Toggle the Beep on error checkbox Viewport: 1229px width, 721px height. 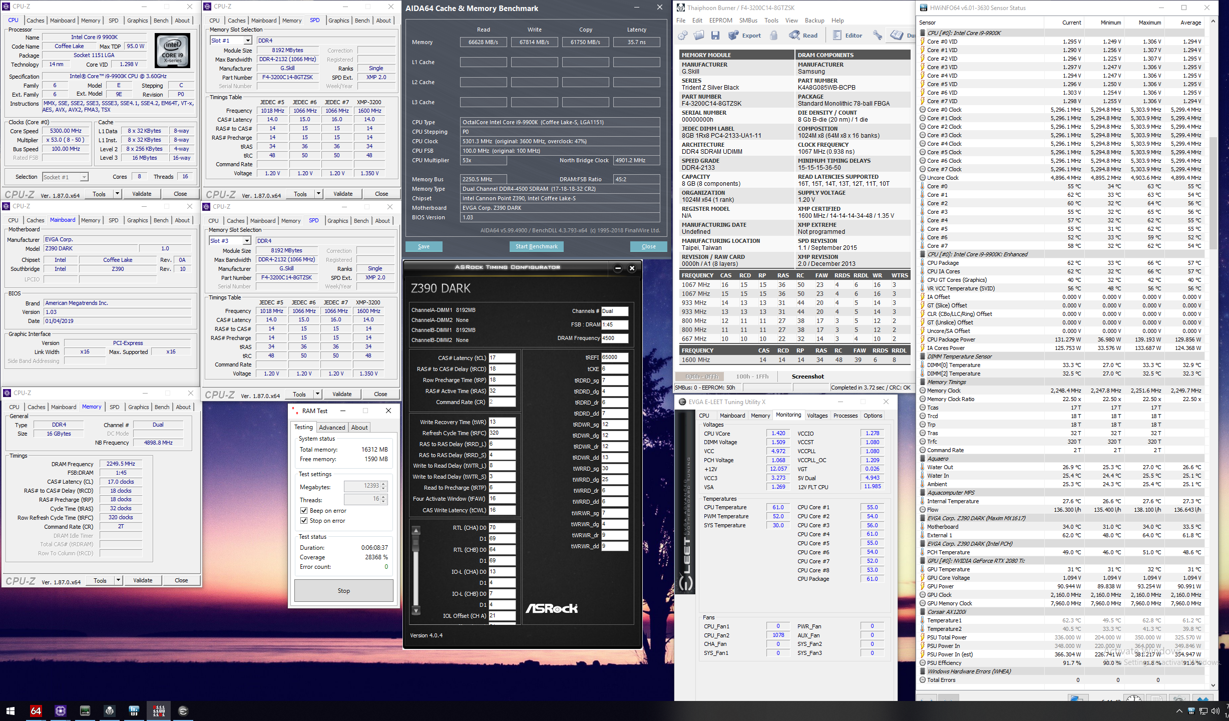303,511
